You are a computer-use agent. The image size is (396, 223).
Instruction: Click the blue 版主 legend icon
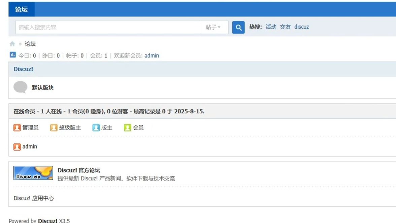tap(96, 128)
